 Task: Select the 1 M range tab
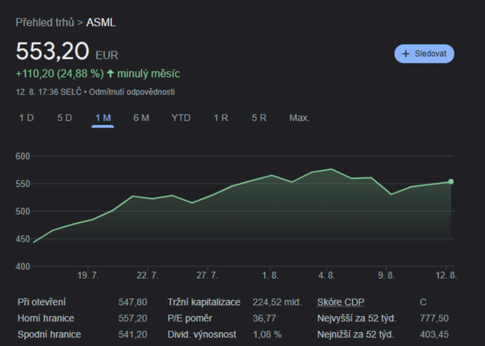(103, 118)
